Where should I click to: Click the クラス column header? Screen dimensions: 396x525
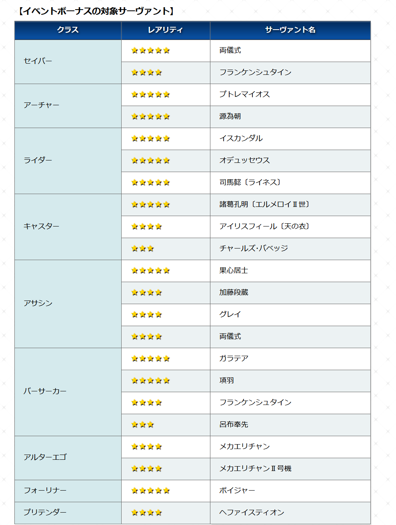tap(68, 30)
